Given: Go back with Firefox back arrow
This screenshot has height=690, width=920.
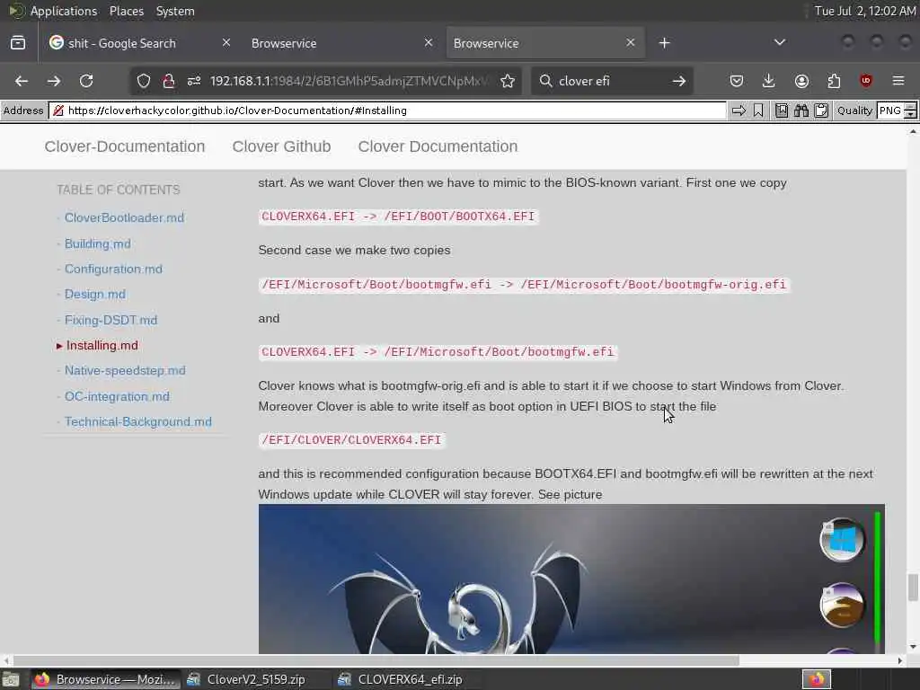Looking at the screenshot, I should 22,81.
